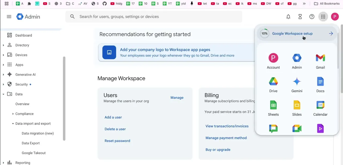Expand the Generative AI section
343x165 pixels.
pyautogui.click(x=3, y=74)
